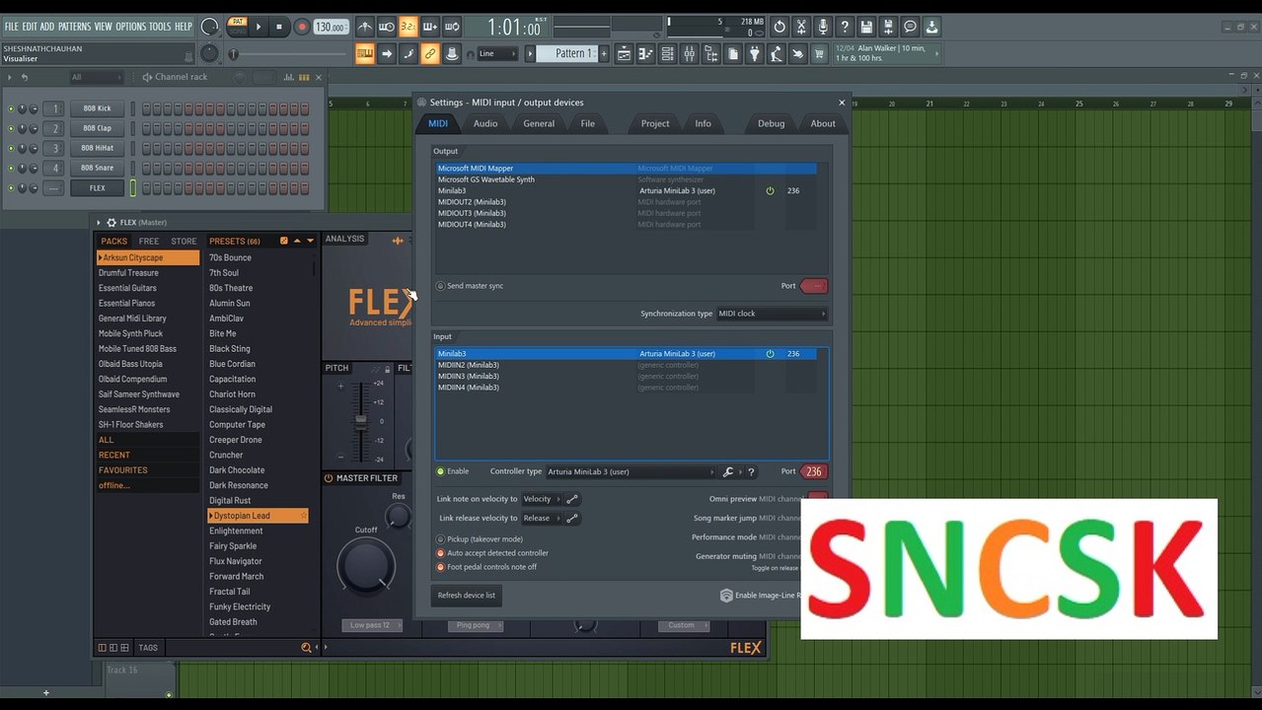Click the audio editor scissors icon
This screenshot has width=1262, height=710.
[801, 28]
